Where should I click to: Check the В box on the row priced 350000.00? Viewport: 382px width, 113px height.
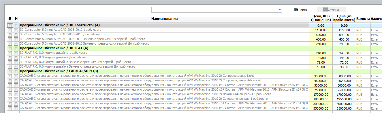pyautogui.click(x=10, y=108)
